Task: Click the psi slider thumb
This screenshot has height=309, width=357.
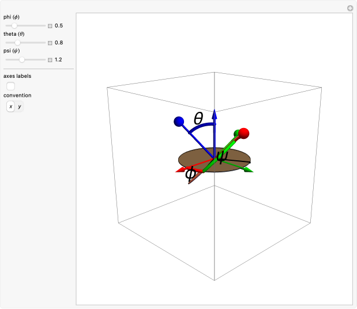Action: click(x=22, y=59)
